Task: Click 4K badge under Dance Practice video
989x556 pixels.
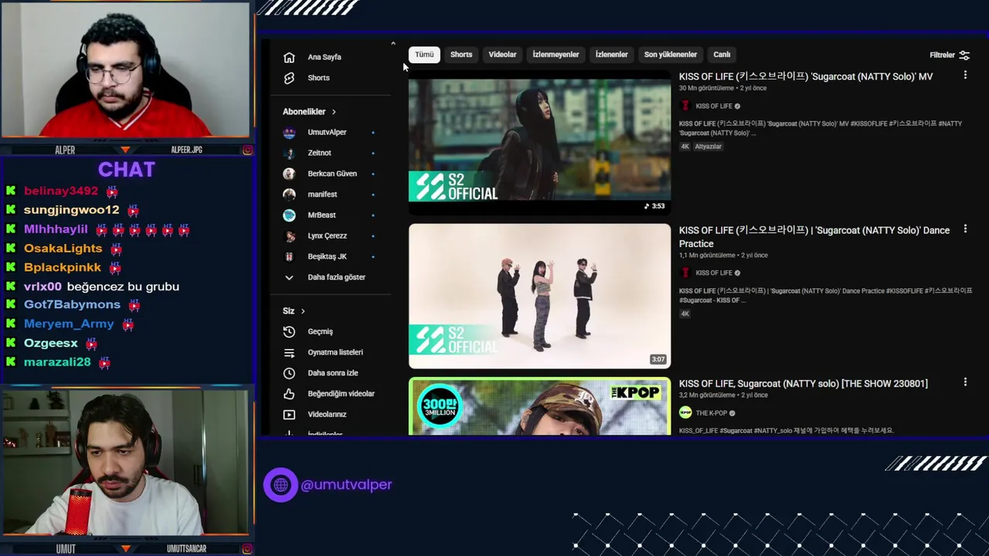Action: click(x=685, y=314)
